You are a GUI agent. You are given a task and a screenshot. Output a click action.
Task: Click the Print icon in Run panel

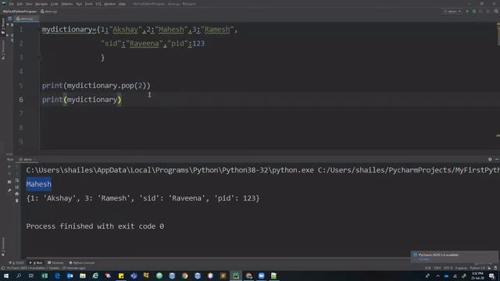click(17, 194)
